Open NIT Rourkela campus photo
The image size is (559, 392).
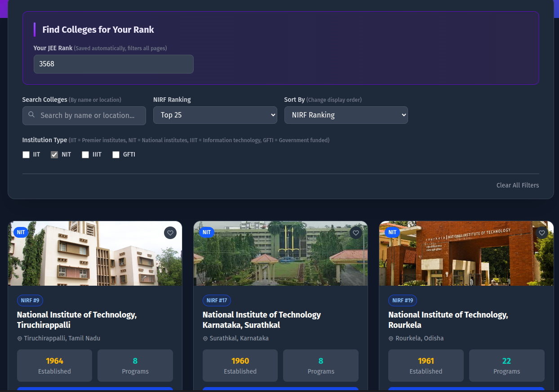pos(466,253)
